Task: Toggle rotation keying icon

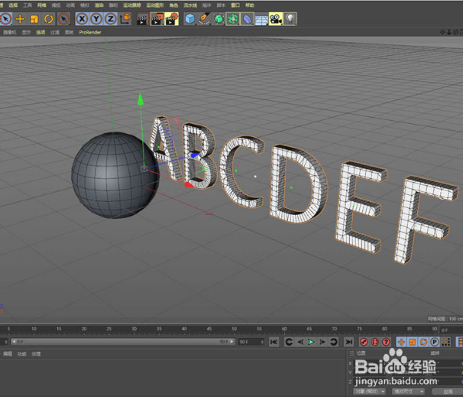Action: pyautogui.click(x=423, y=342)
